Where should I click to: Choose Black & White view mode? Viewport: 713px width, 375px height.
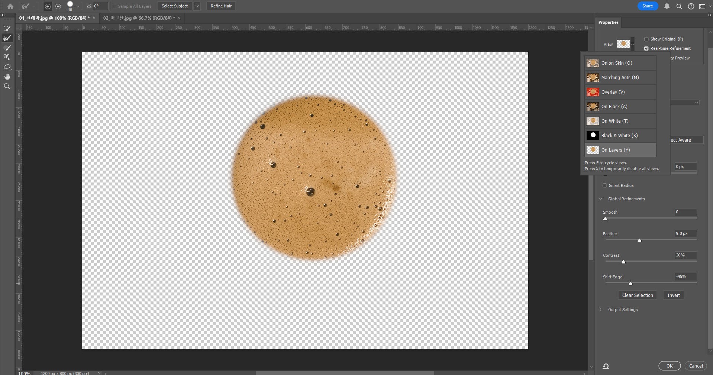(620, 136)
